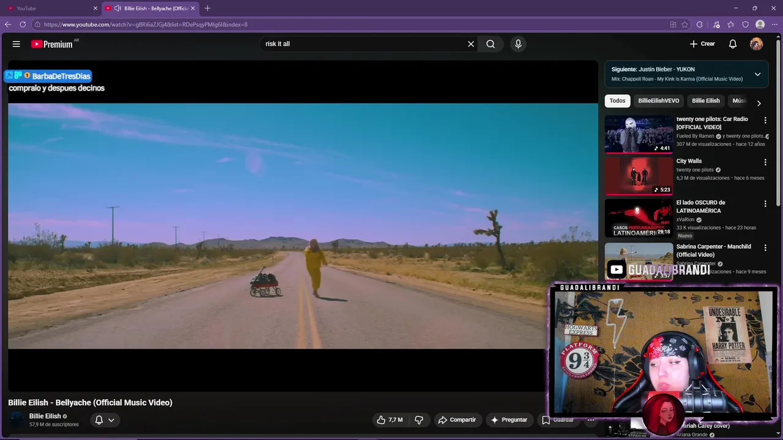The width and height of the screenshot is (783, 440).
Task: Start voice search with microphone
Action: tap(518, 44)
